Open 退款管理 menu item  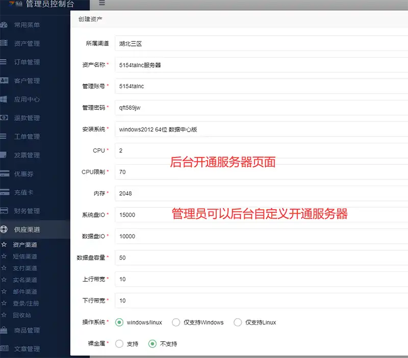[27, 118]
